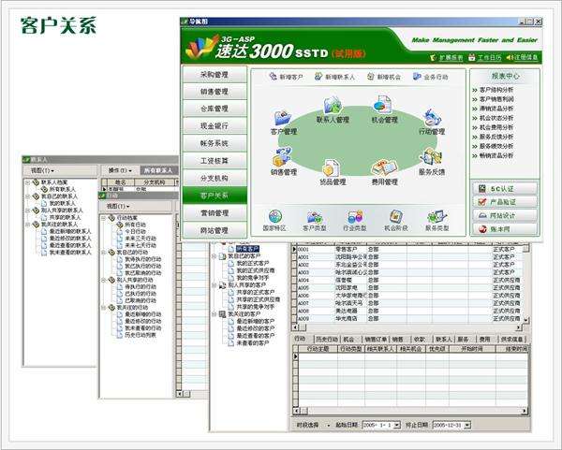This screenshot has width=562, height=450.
Task: Select 历史行动列表 in actions tree
Action: pyautogui.click(x=140, y=335)
